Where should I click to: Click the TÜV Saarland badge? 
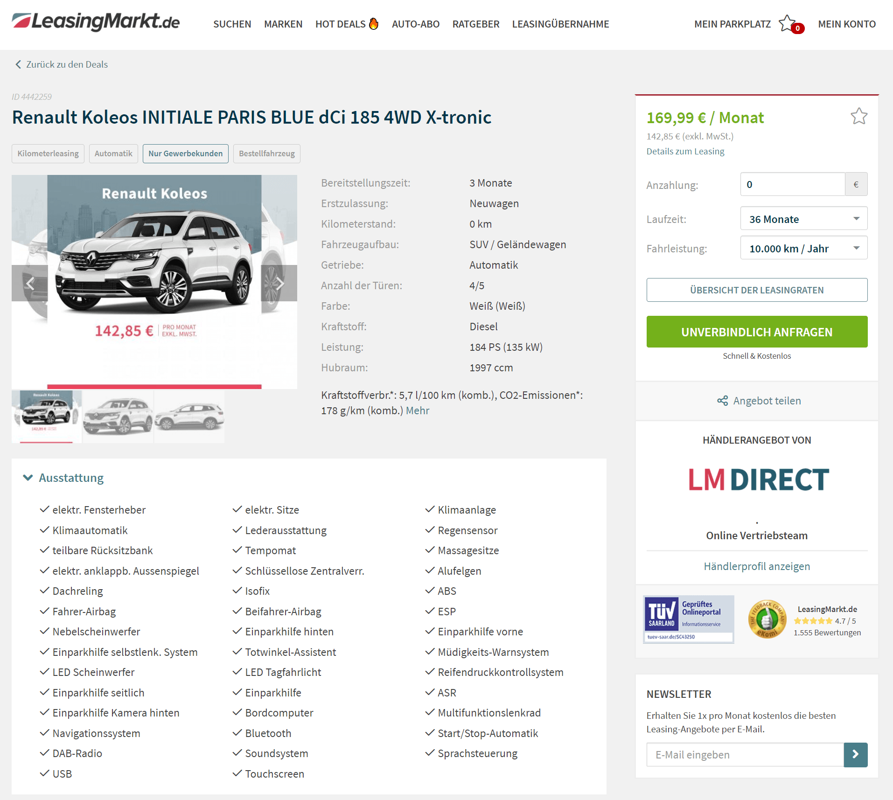[689, 619]
